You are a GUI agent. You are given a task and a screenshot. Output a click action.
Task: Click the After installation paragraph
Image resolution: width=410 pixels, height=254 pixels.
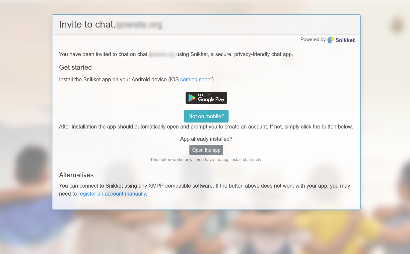(x=206, y=127)
